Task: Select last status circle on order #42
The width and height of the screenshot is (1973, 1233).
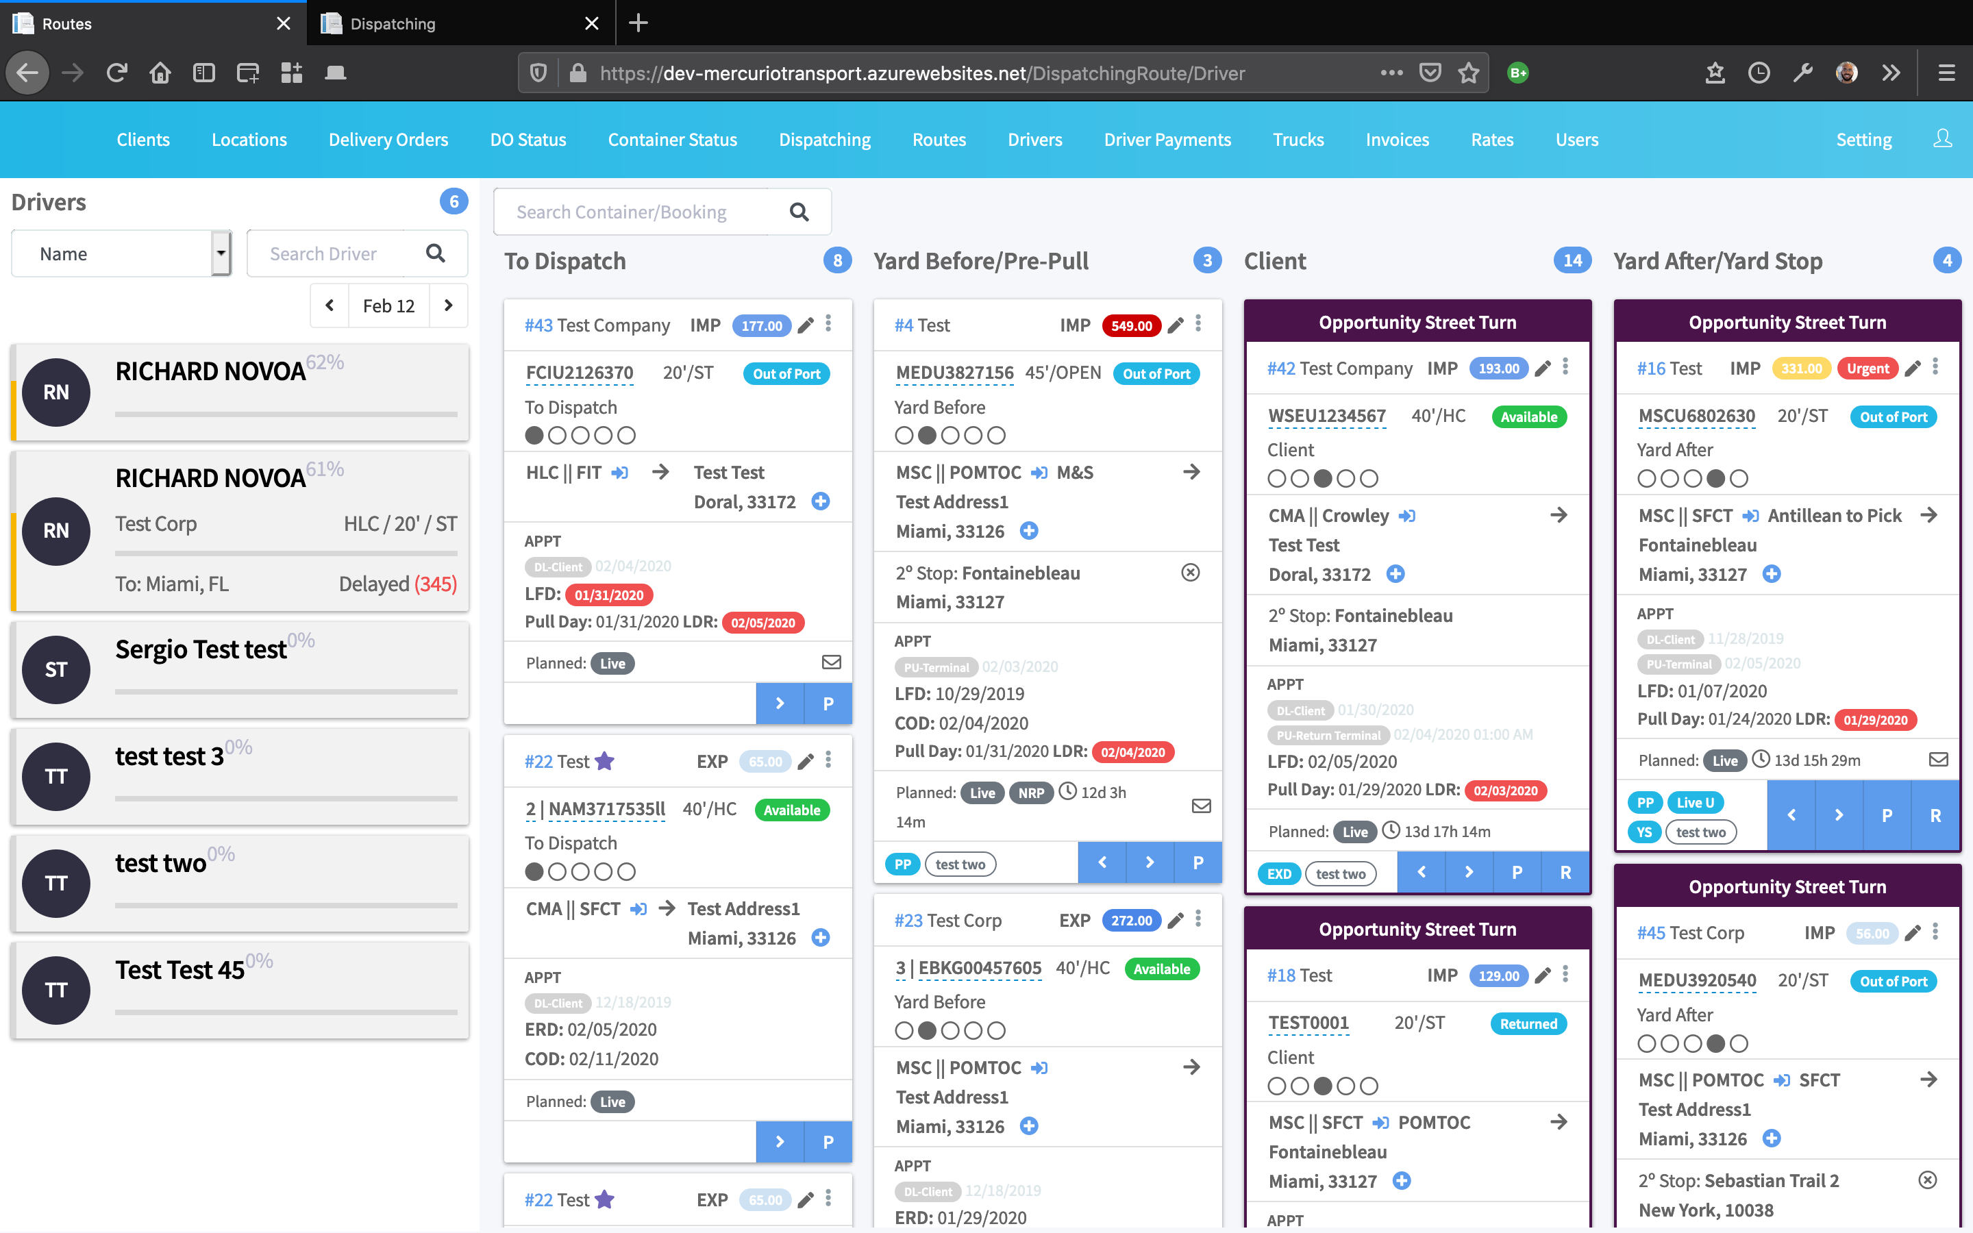Action: click(1369, 479)
